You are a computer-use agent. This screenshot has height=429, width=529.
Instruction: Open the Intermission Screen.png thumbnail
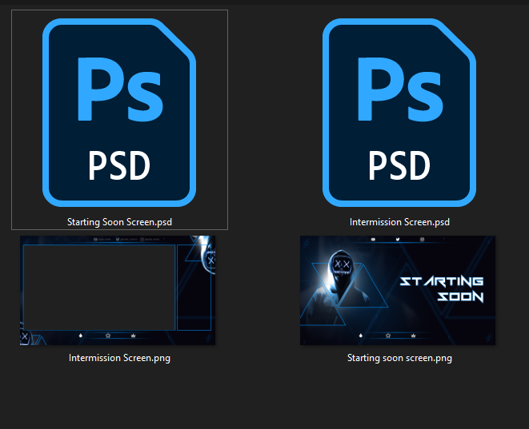[x=118, y=290]
